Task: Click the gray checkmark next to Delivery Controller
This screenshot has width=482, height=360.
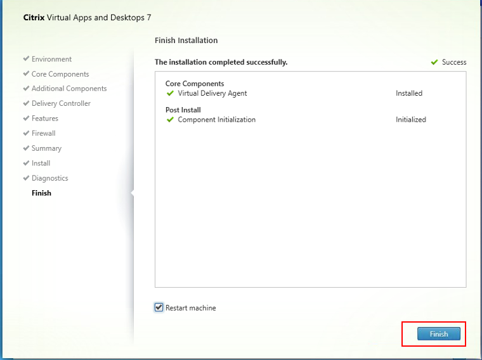Action: pos(26,103)
